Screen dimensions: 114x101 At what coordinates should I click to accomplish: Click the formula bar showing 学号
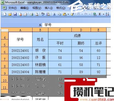[76, 25]
